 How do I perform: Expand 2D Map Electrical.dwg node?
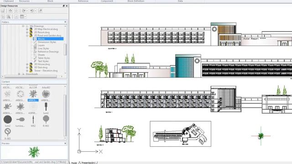point(27,29)
